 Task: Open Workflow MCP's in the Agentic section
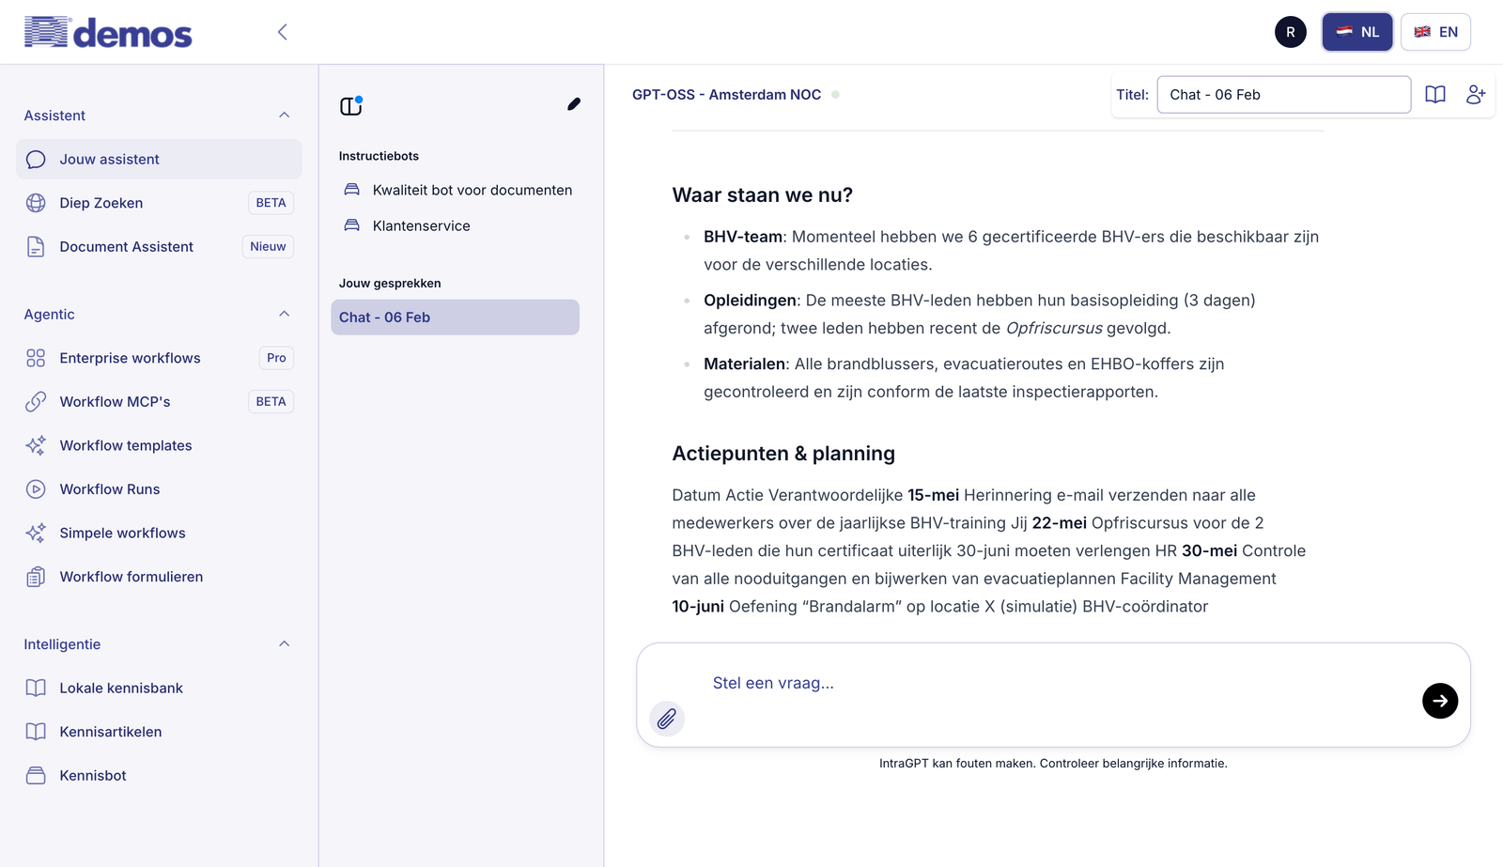point(114,401)
